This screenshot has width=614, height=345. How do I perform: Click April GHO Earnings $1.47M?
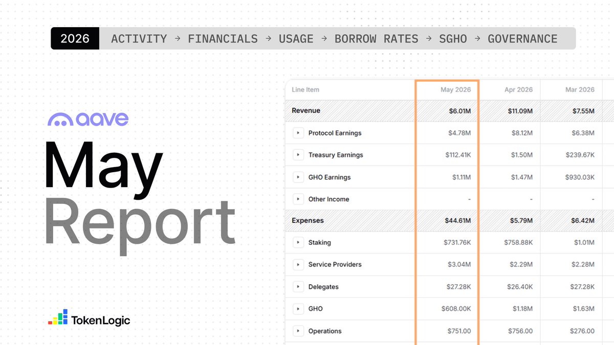tap(521, 177)
